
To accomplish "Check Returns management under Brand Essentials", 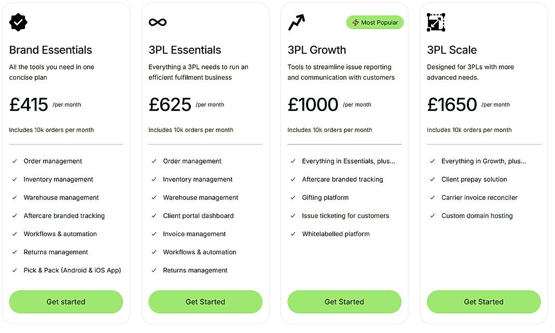I will click(15, 252).
